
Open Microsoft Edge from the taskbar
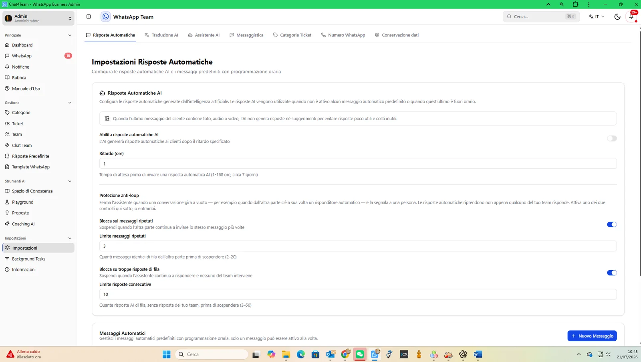(301, 354)
